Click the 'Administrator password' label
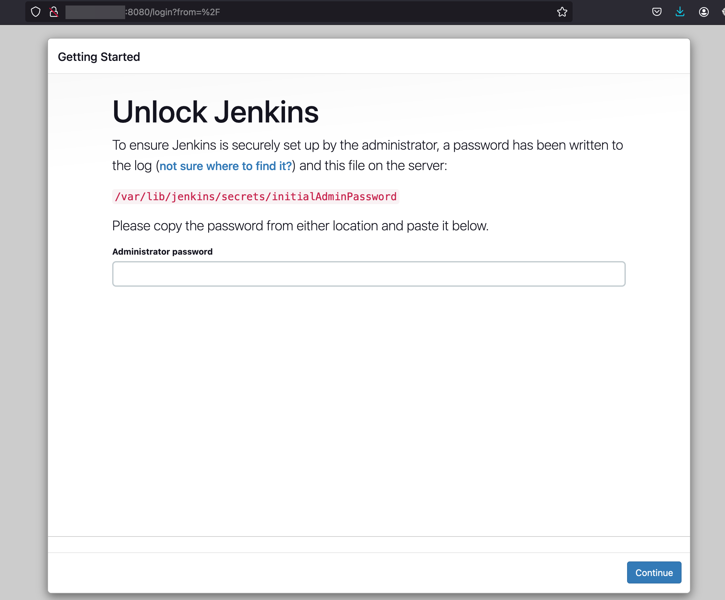The width and height of the screenshot is (725, 600). tap(162, 251)
